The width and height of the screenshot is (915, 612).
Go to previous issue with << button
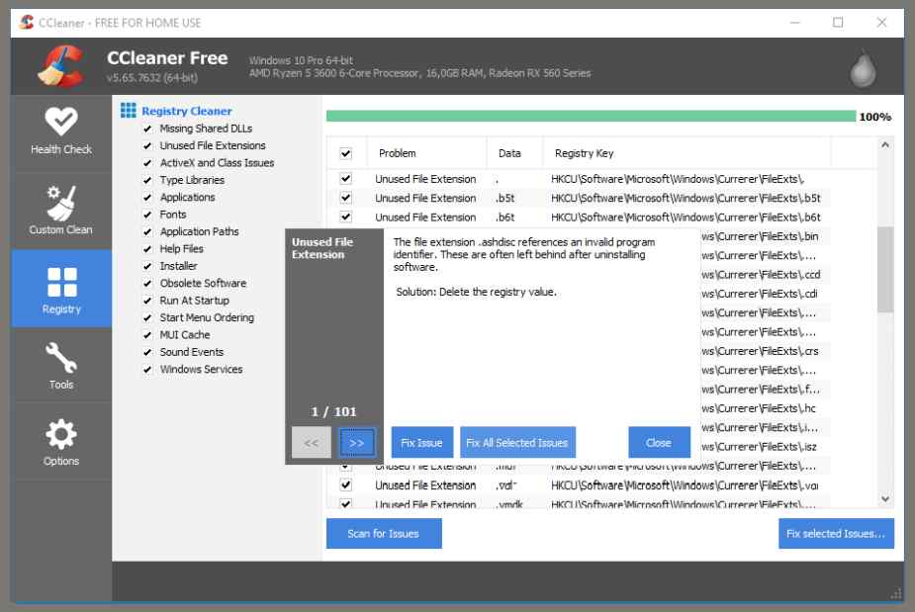(x=311, y=443)
